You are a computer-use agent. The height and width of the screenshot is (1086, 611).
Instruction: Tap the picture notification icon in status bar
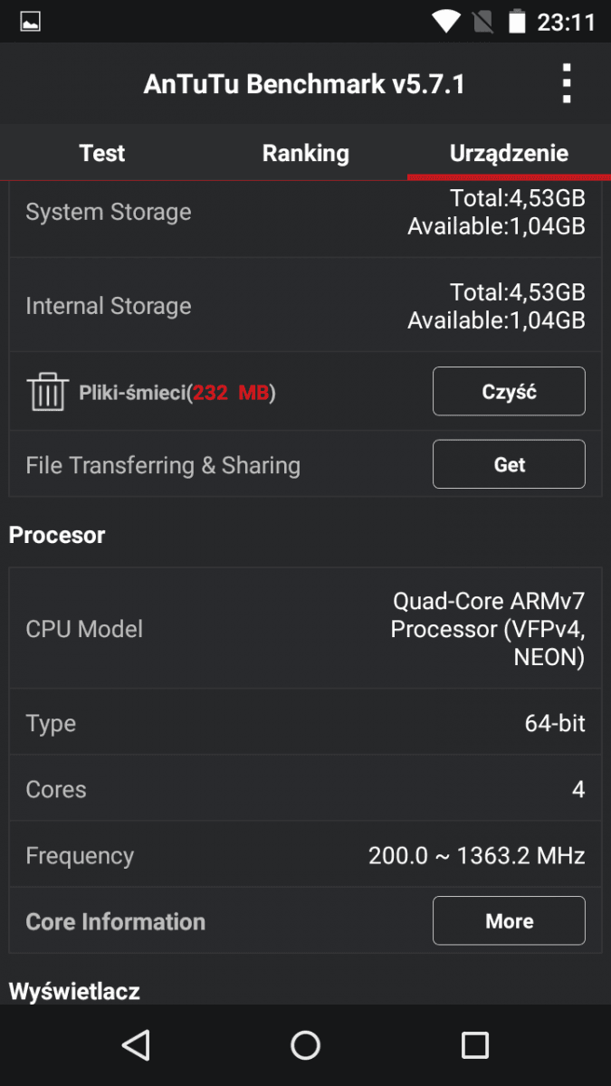[x=31, y=21]
